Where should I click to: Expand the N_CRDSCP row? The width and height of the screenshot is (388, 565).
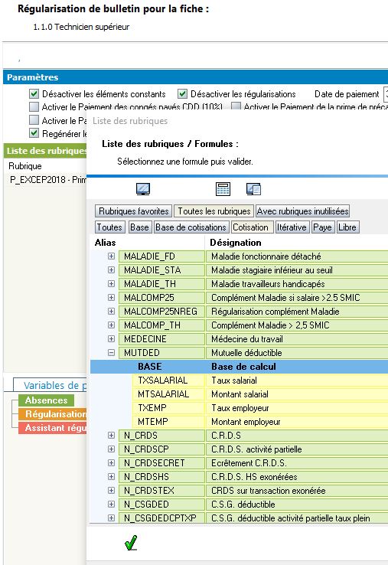[x=111, y=449]
